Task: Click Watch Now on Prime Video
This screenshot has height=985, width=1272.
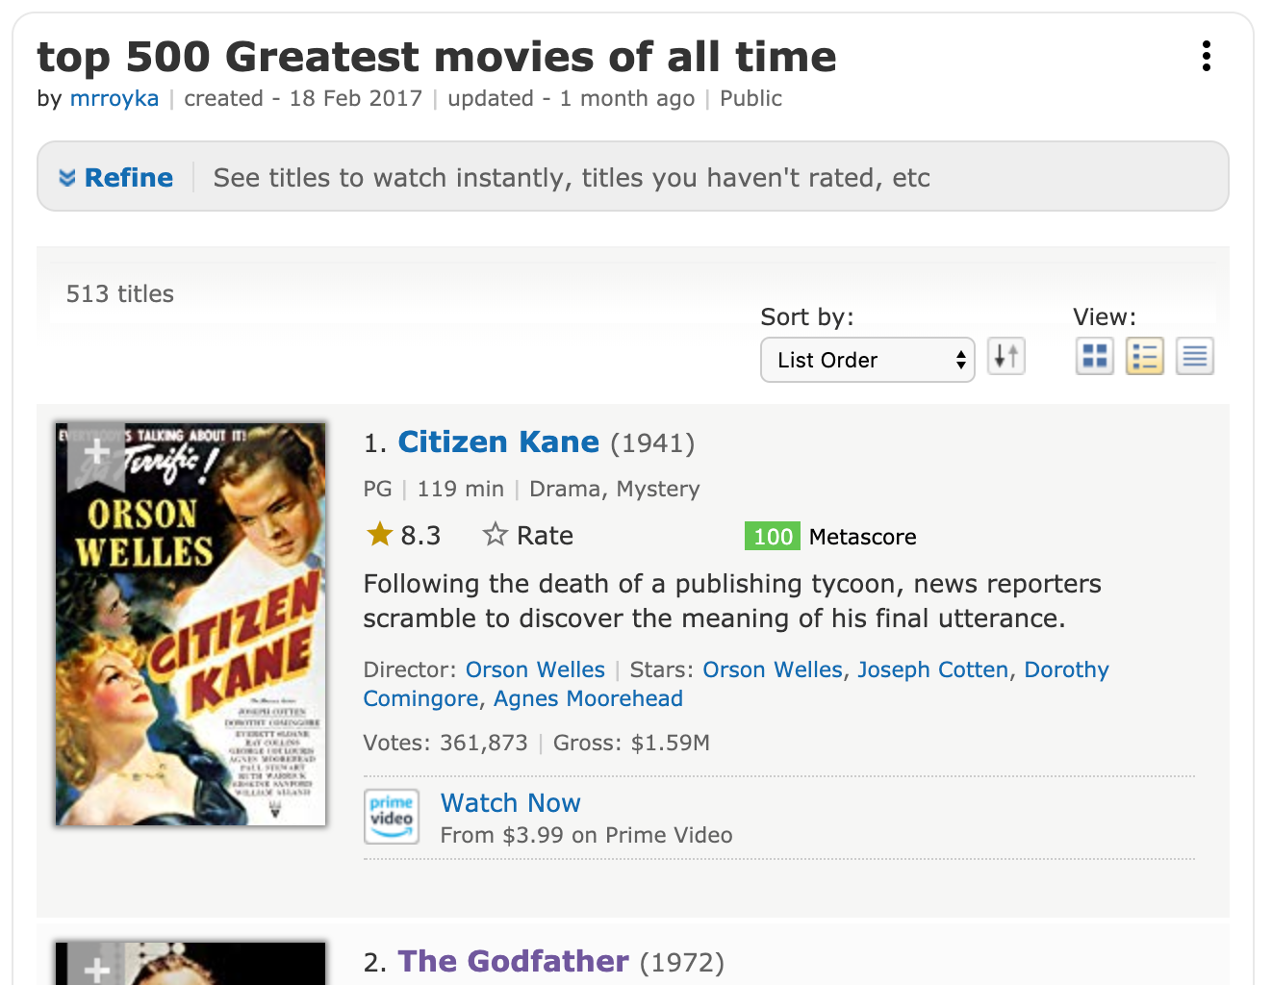Action: coord(511,802)
